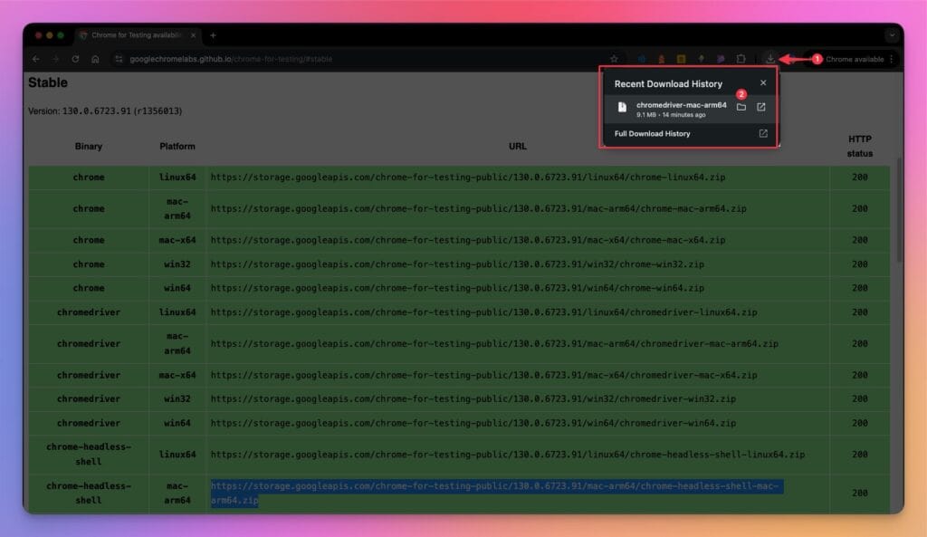Image resolution: width=927 pixels, height=537 pixels.
Task: Click the version 130.0.6723.91 text
Action: (96, 111)
